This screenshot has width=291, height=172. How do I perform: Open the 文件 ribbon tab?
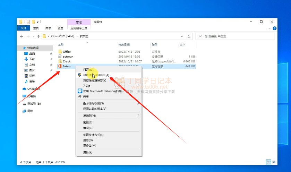(x=23, y=28)
